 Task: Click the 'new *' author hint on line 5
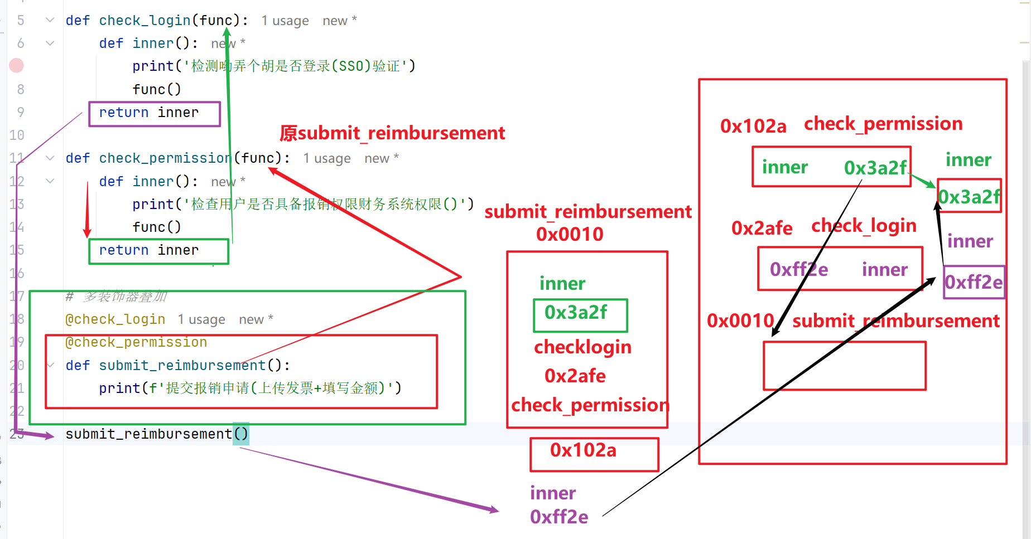[340, 21]
